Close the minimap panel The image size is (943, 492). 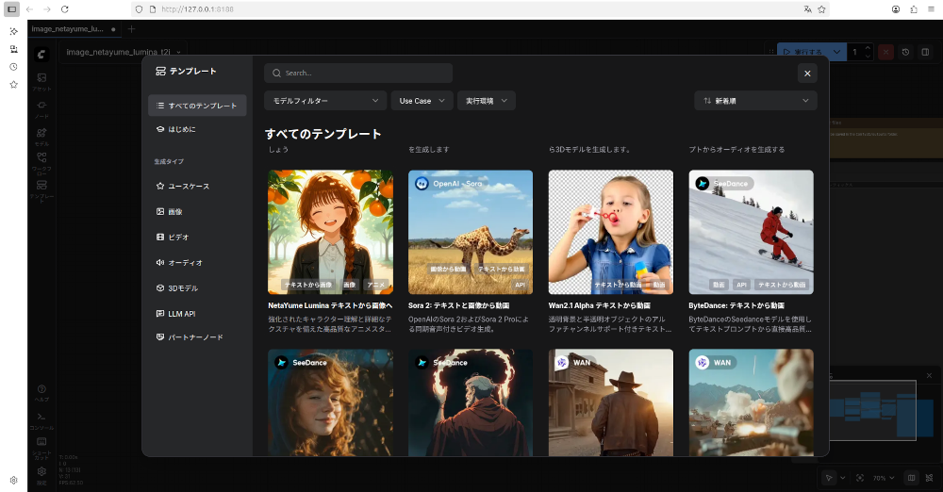pyautogui.click(x=929, y=375)
